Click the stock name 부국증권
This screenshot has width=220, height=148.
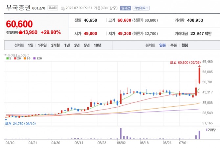point(18,8)
